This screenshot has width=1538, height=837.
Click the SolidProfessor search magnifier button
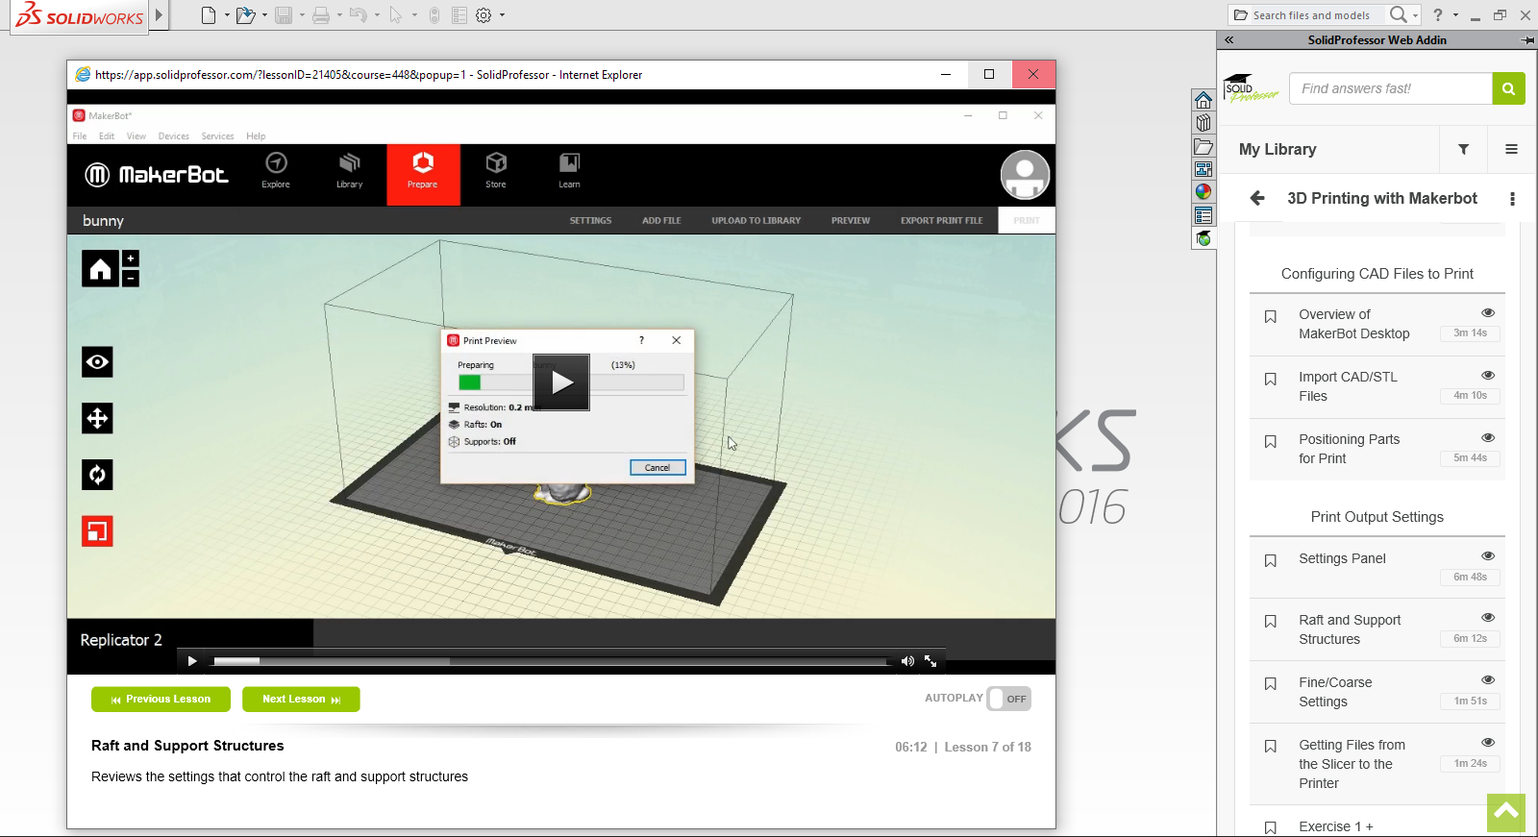(1508, 88)
